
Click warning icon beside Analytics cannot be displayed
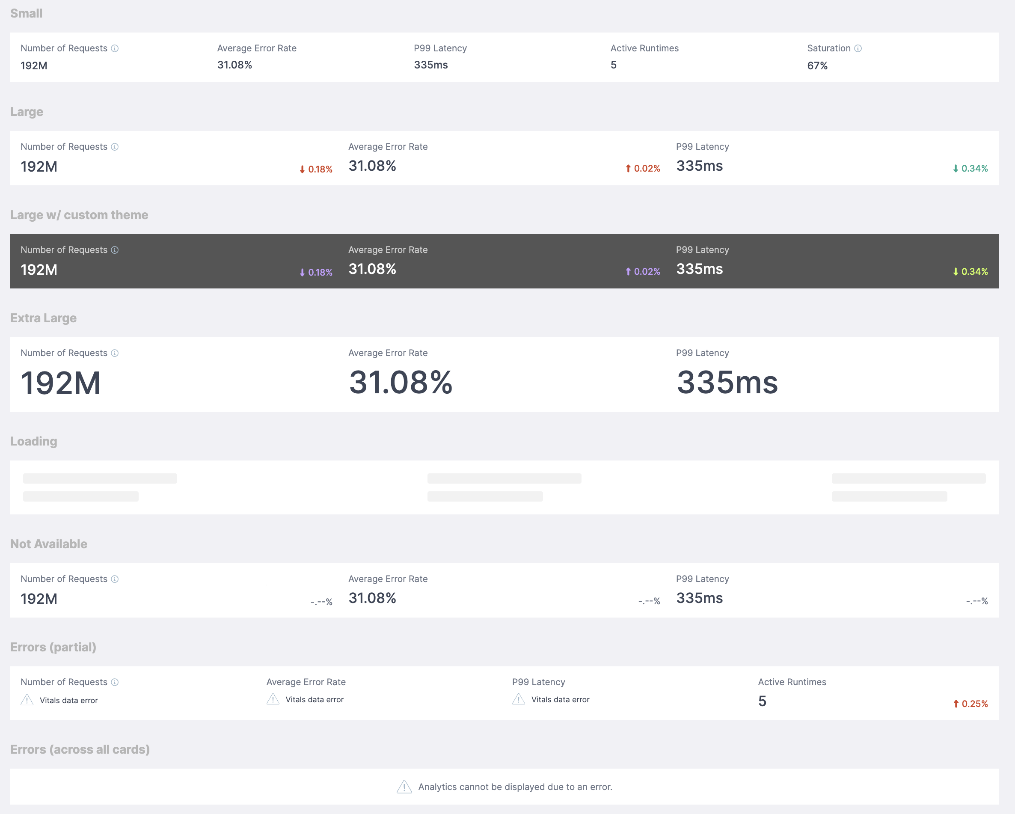pos(404,787)
